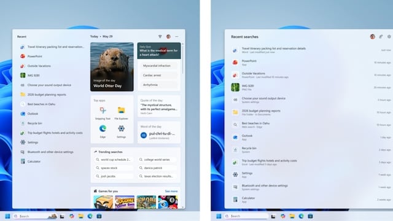Viewport: 393px width, 221px height.
Task: Select quiz answer Cardiac arrest
Action: coord(159,75)
